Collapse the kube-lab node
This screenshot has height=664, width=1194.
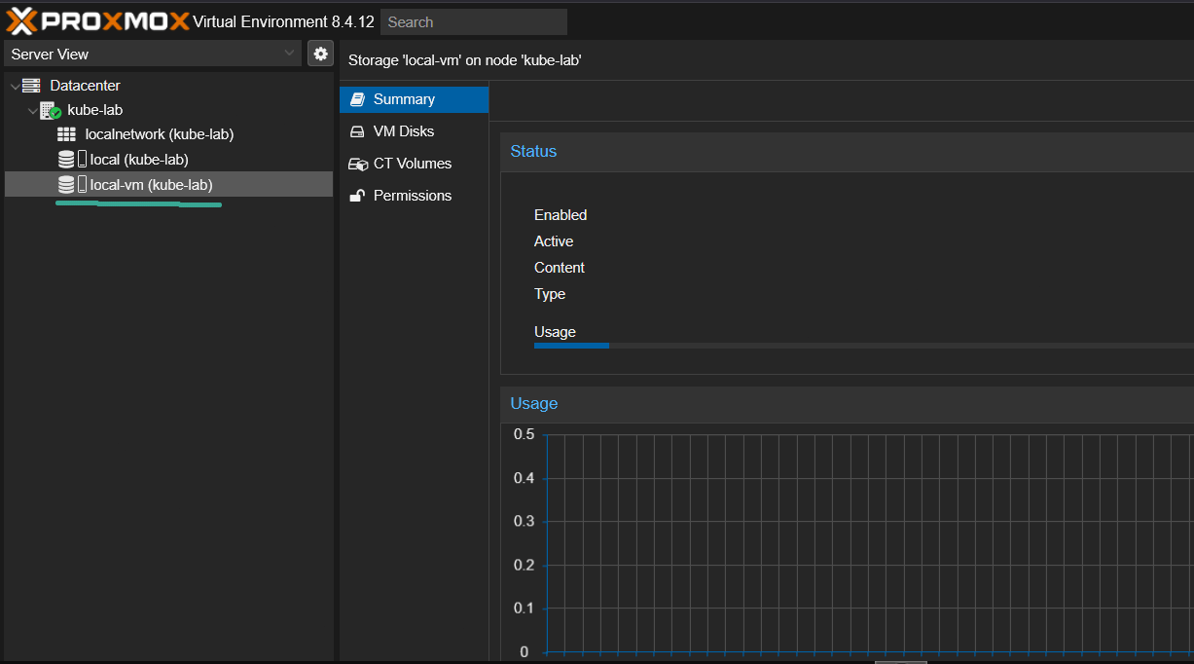pyautogui.click(x=32, y=111)
